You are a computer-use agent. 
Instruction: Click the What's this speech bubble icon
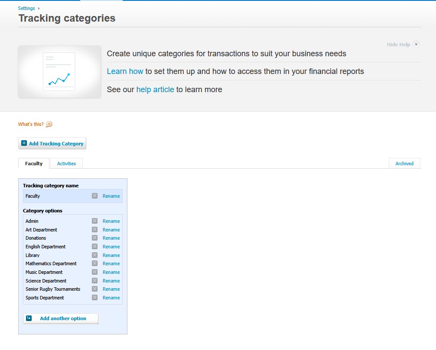click(49, 124)
